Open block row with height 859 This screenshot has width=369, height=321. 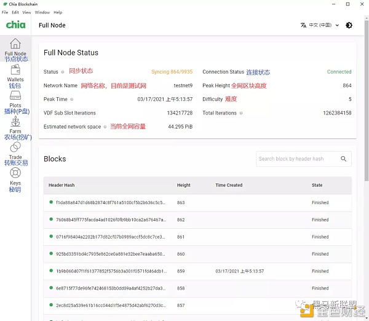(197, 271)
